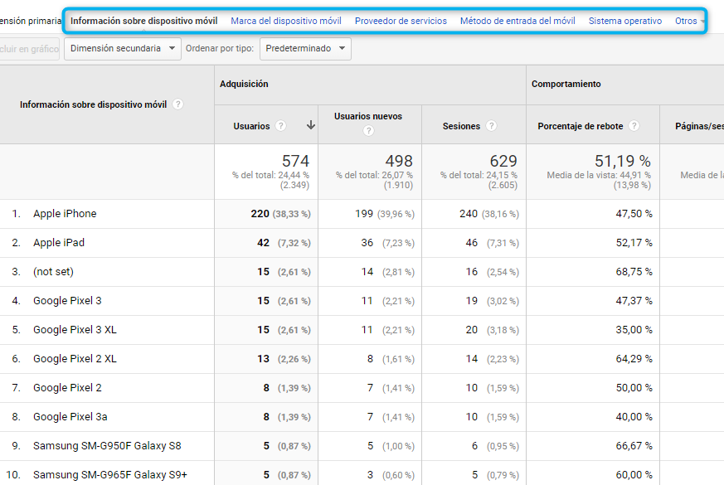This screenshot has width=724, height=485.
Task: Select total users value 574
Action: click(x=295, y=161)
